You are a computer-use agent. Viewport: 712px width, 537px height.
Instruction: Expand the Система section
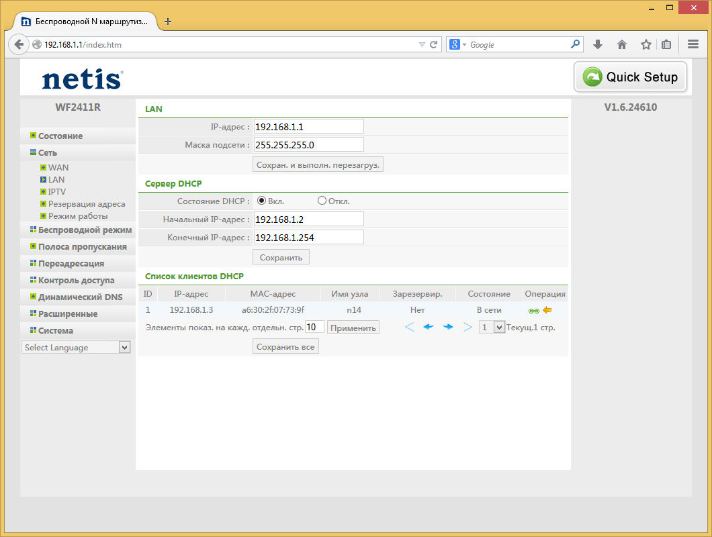55,330
